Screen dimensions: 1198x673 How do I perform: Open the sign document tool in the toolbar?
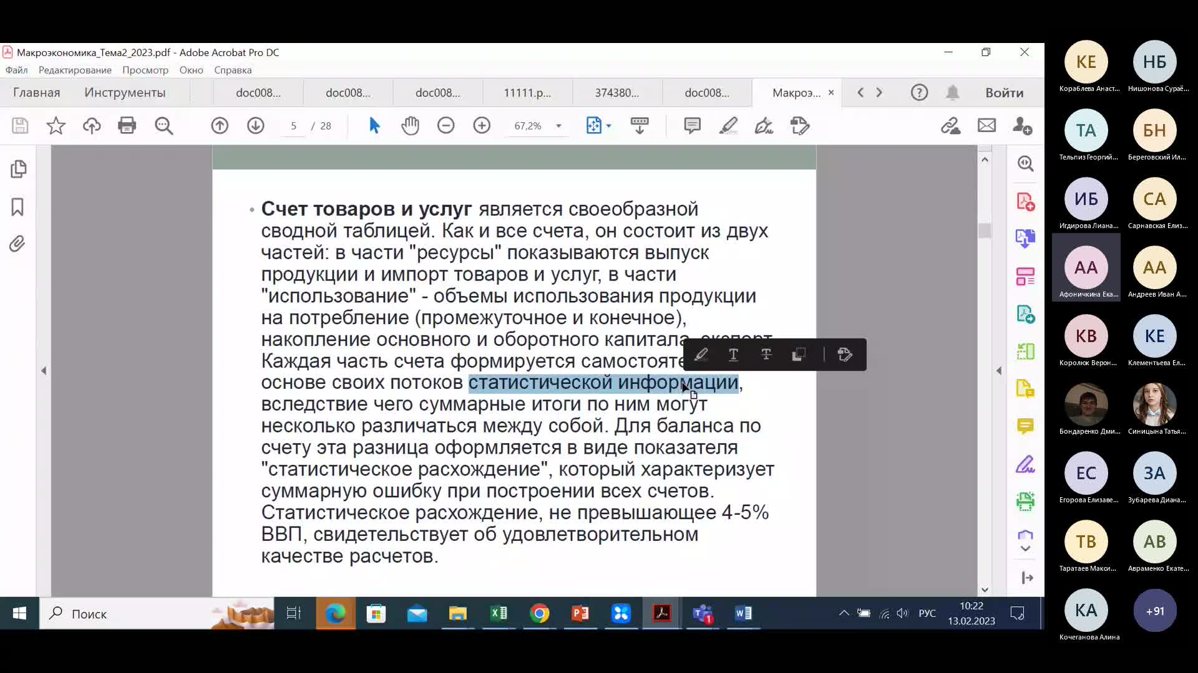pos(764,126)
